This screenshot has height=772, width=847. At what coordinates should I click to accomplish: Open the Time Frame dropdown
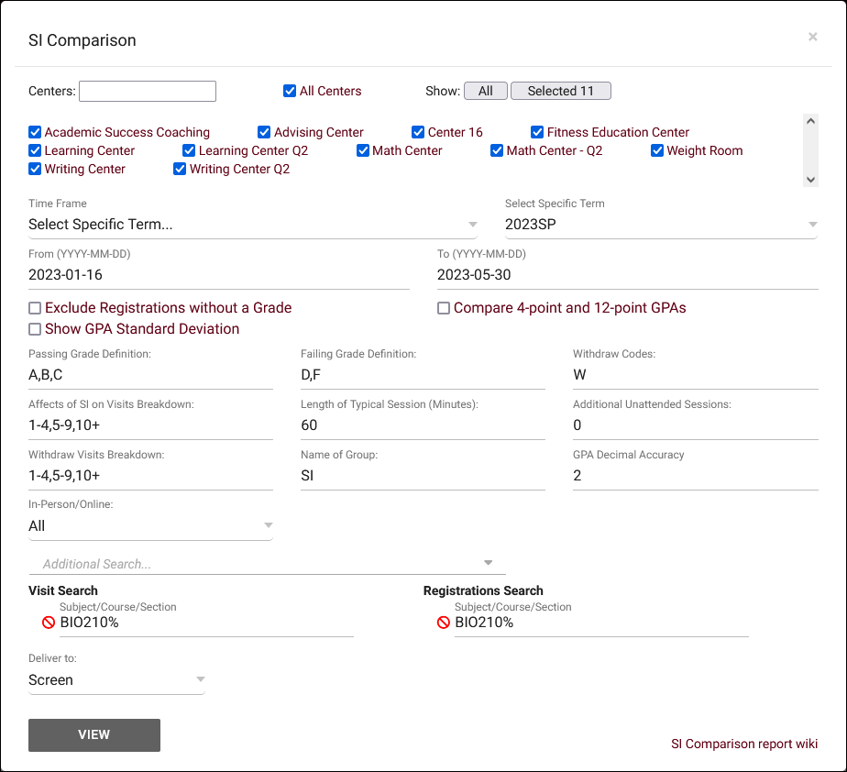(252, 225)
